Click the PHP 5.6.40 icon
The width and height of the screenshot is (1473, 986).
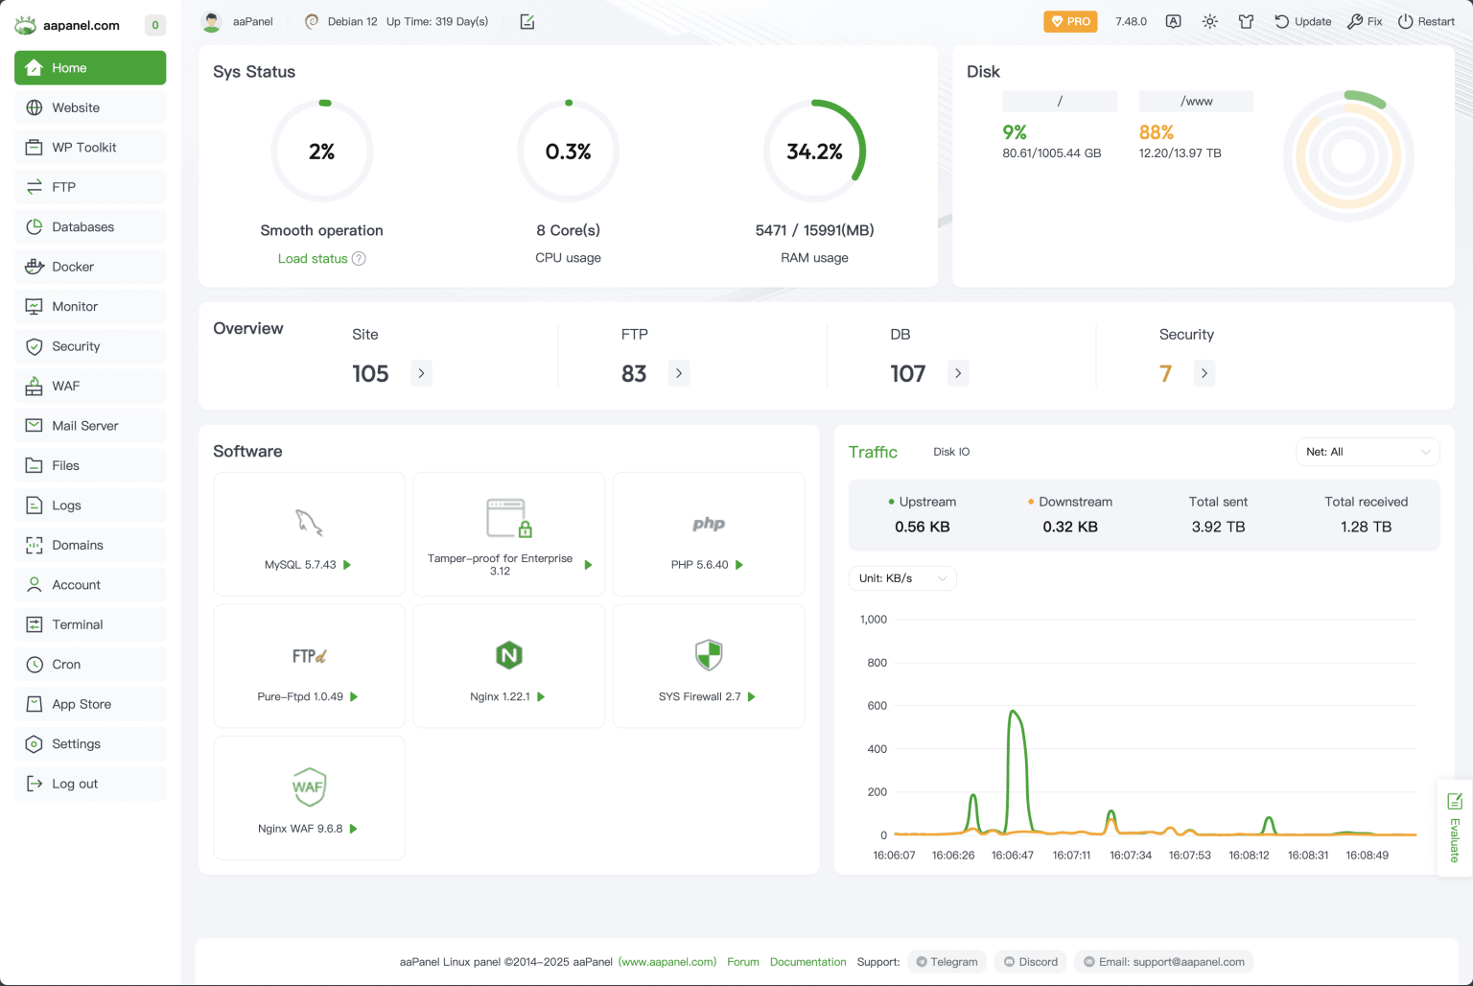(708, 523)
